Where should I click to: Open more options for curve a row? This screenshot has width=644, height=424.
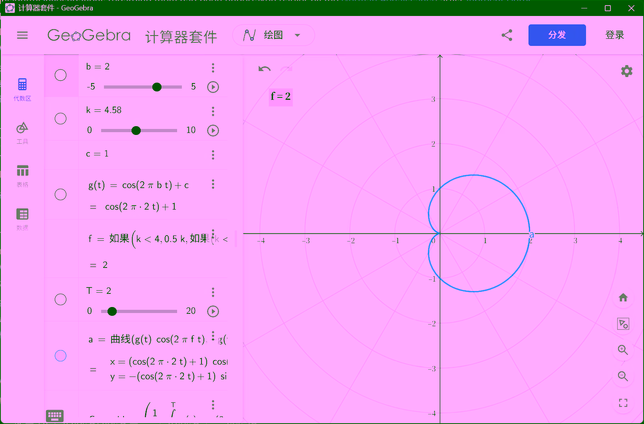pos(213,336)
